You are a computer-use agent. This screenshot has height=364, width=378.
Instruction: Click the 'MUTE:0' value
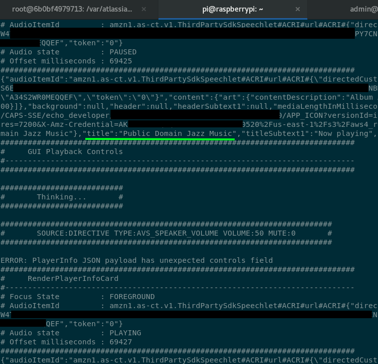tap(282, 233)
